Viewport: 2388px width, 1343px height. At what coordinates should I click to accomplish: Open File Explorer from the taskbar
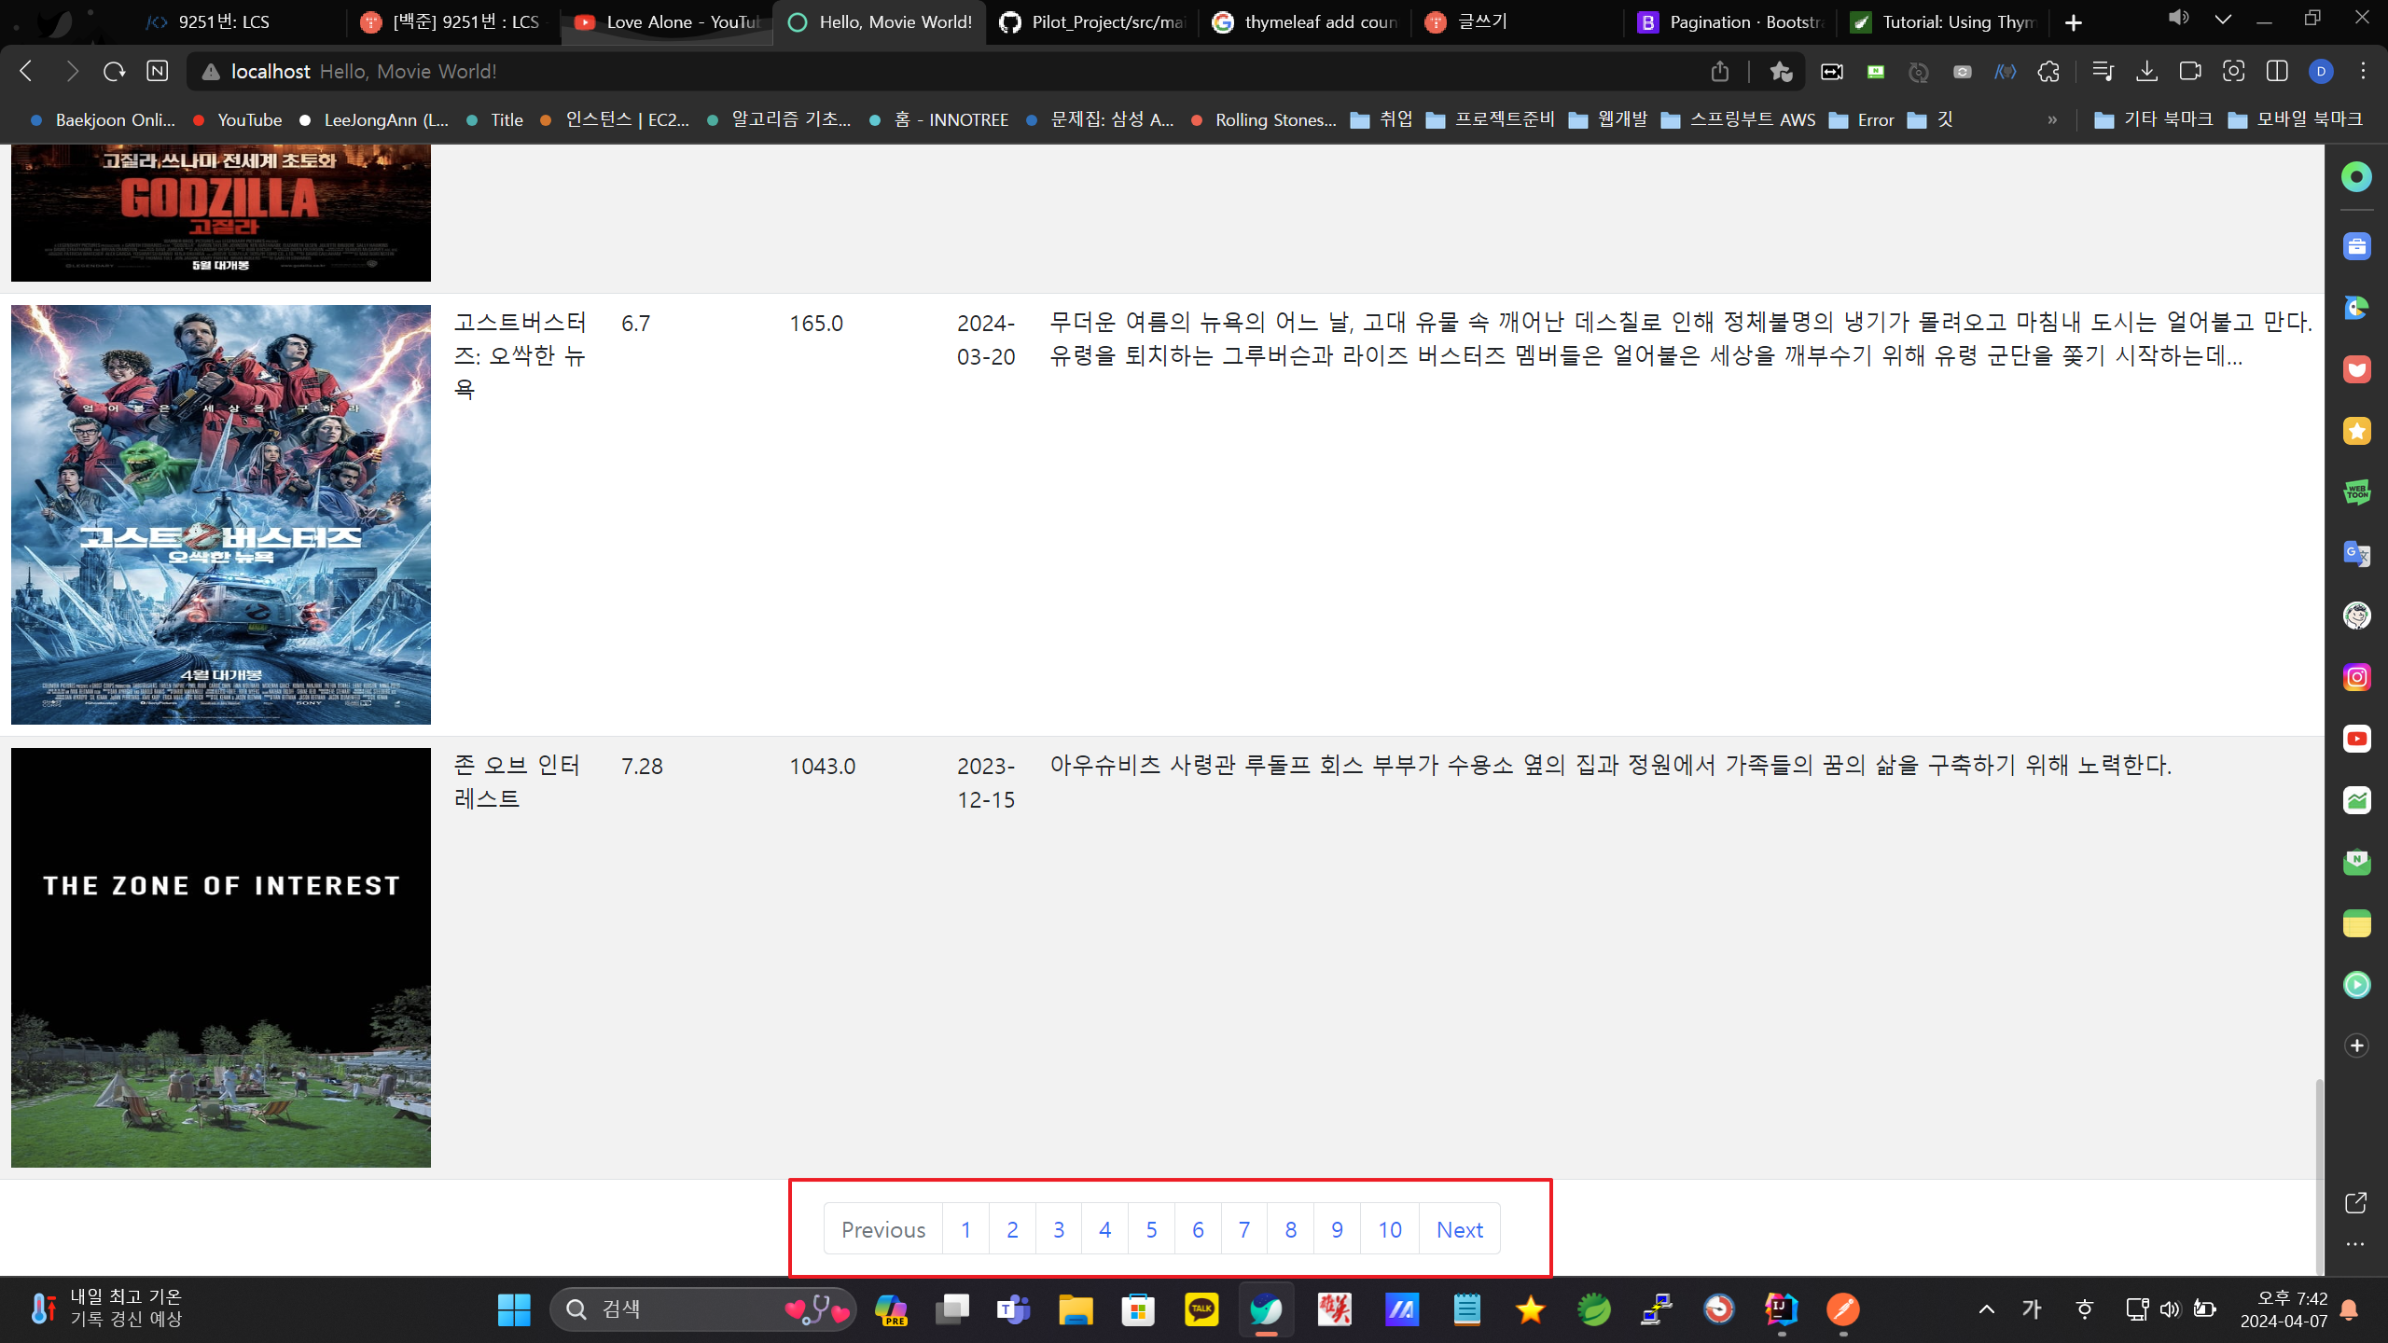coord(1076,1309)
